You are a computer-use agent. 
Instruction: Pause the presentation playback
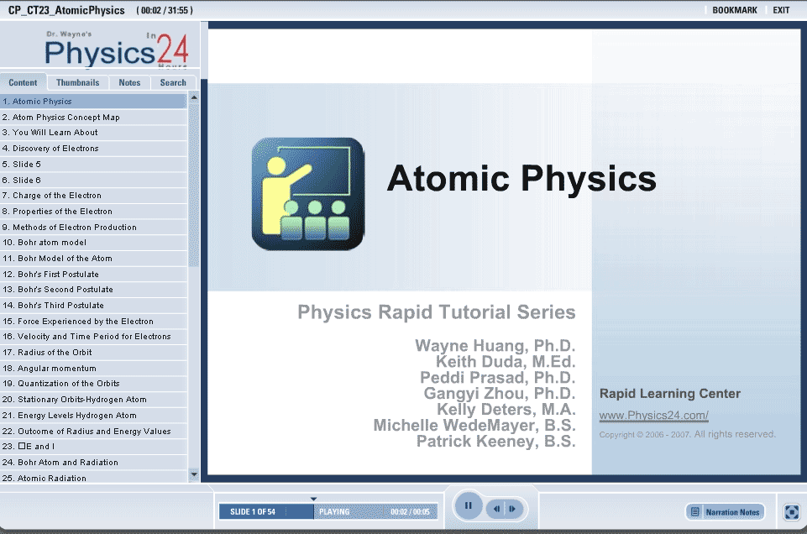coord(468,506)
